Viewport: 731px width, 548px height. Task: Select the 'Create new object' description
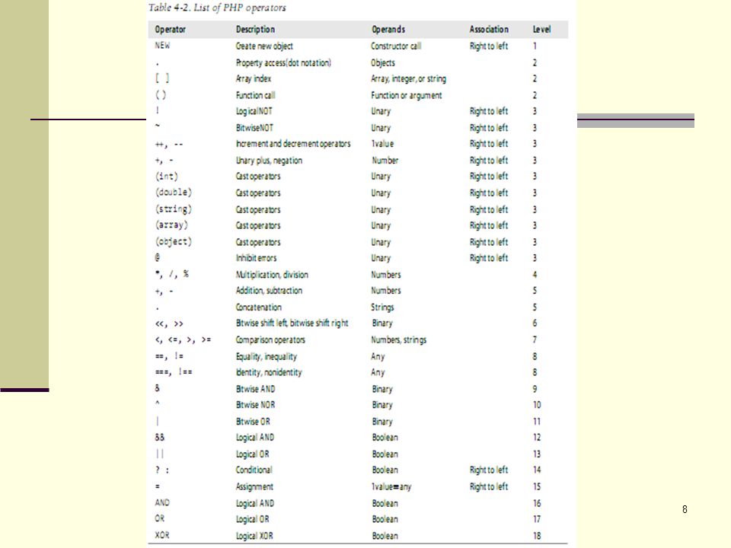[264, 46]
